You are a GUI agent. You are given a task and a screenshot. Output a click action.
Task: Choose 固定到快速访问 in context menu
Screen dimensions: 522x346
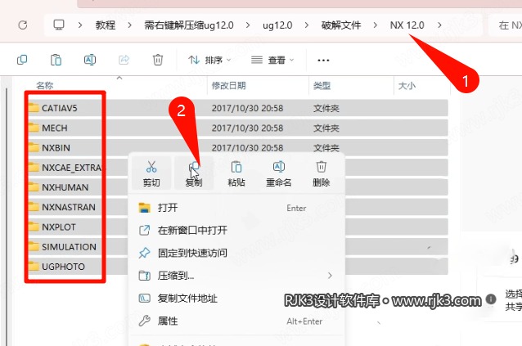point(236,253)
